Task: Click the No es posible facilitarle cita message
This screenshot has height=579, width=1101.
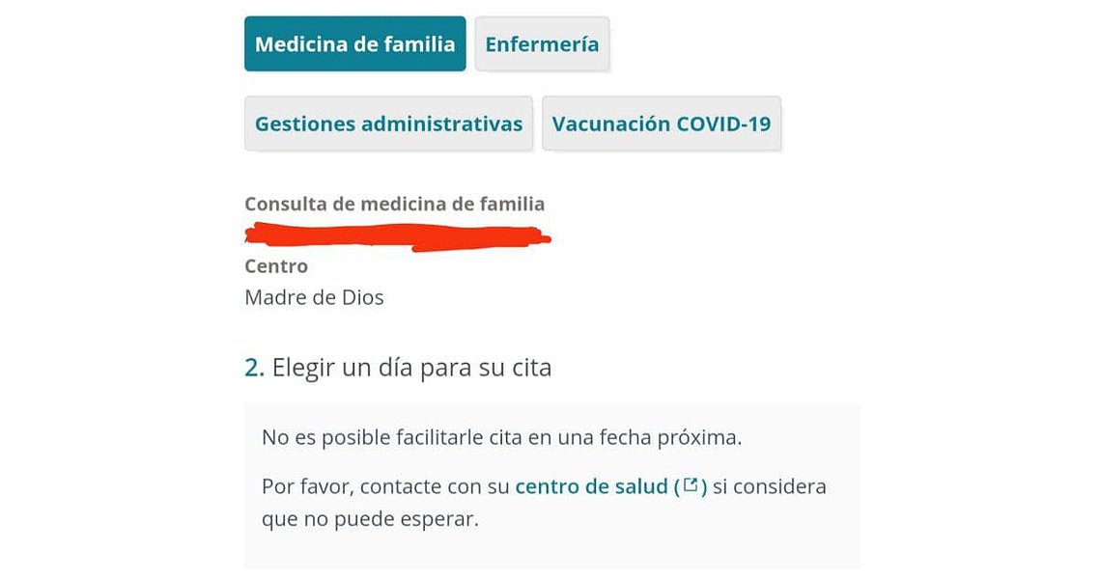Action: coord(501,437)
